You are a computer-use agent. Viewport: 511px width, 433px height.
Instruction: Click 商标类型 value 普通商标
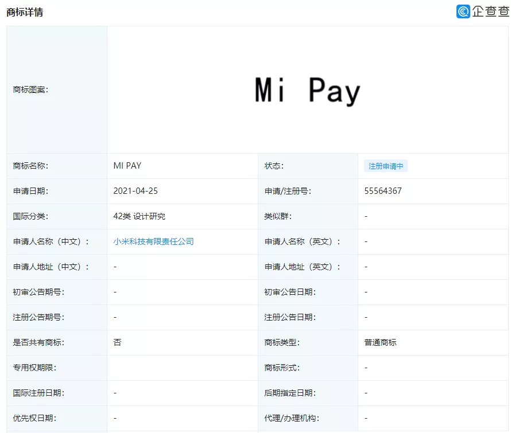(x=378, y=342)
